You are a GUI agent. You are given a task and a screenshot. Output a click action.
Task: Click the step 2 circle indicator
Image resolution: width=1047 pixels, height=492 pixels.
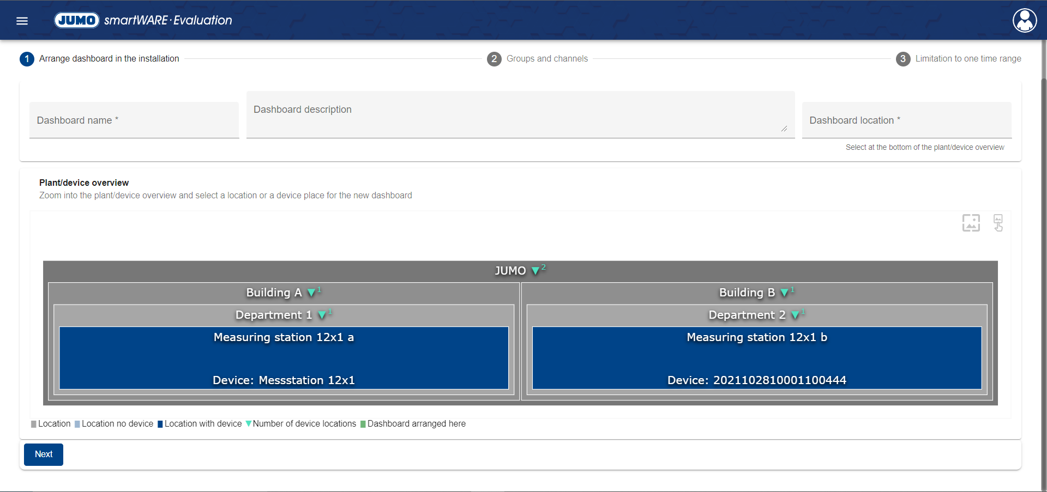pos(494,59)
